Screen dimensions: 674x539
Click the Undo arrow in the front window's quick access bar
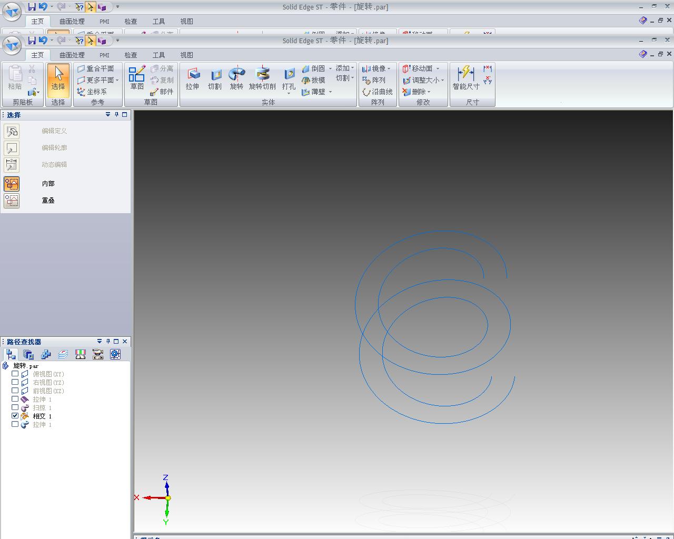[x=44, y=41]
